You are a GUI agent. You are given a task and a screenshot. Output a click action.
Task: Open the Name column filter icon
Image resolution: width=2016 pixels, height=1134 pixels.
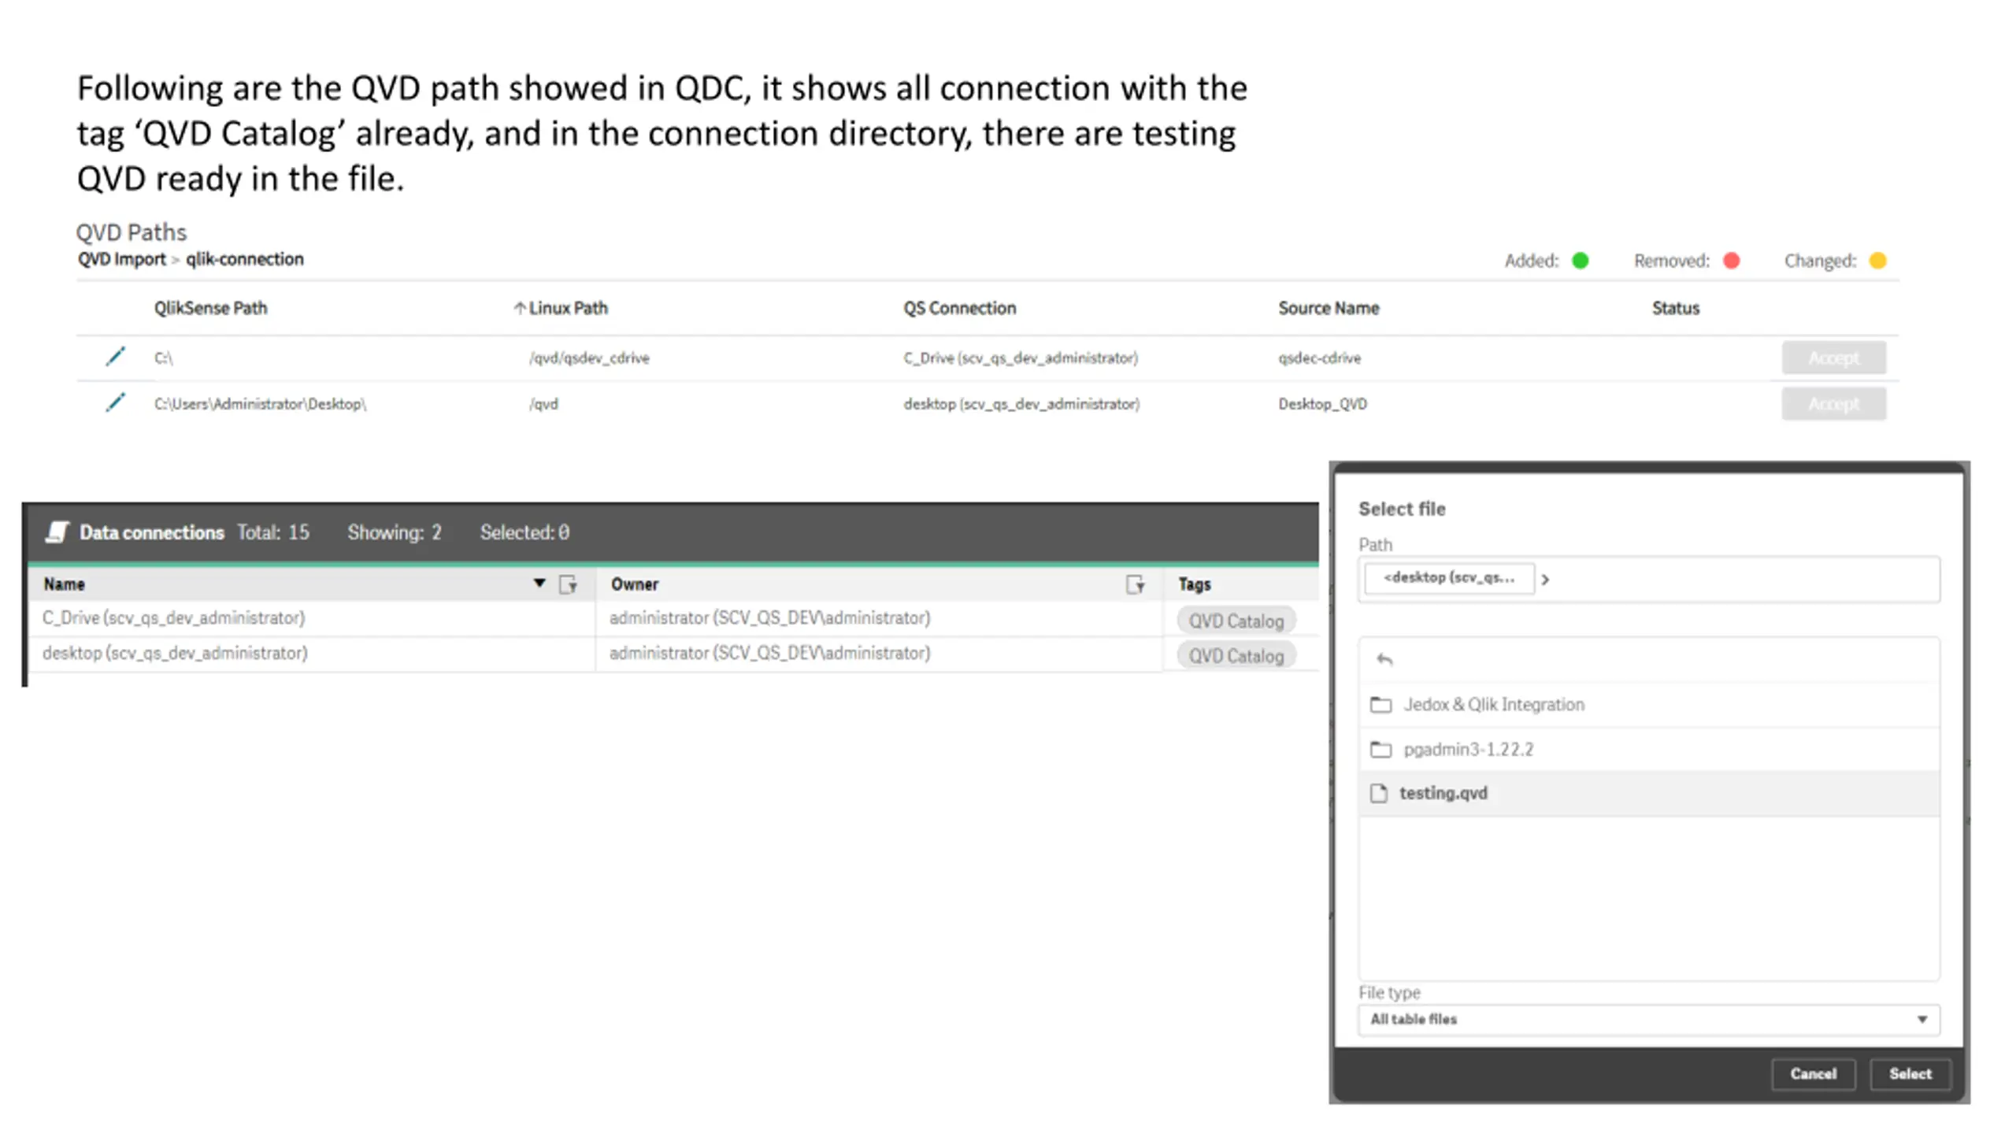(x=568, y=584)
